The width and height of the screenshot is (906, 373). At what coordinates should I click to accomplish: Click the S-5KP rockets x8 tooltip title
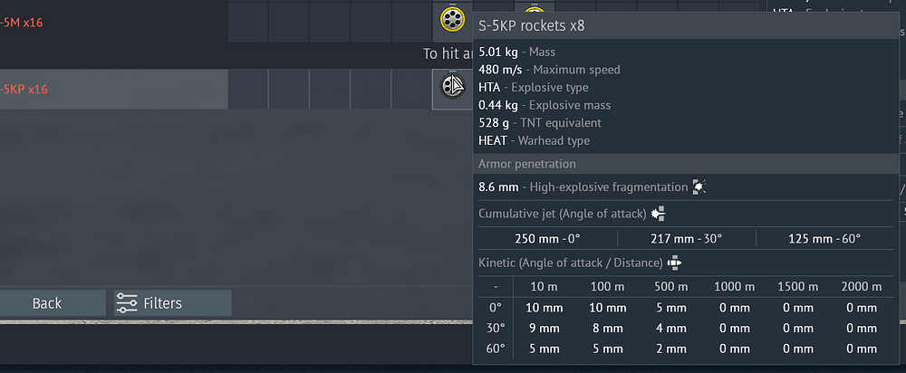pyautogui.click(x=531, y=25)
